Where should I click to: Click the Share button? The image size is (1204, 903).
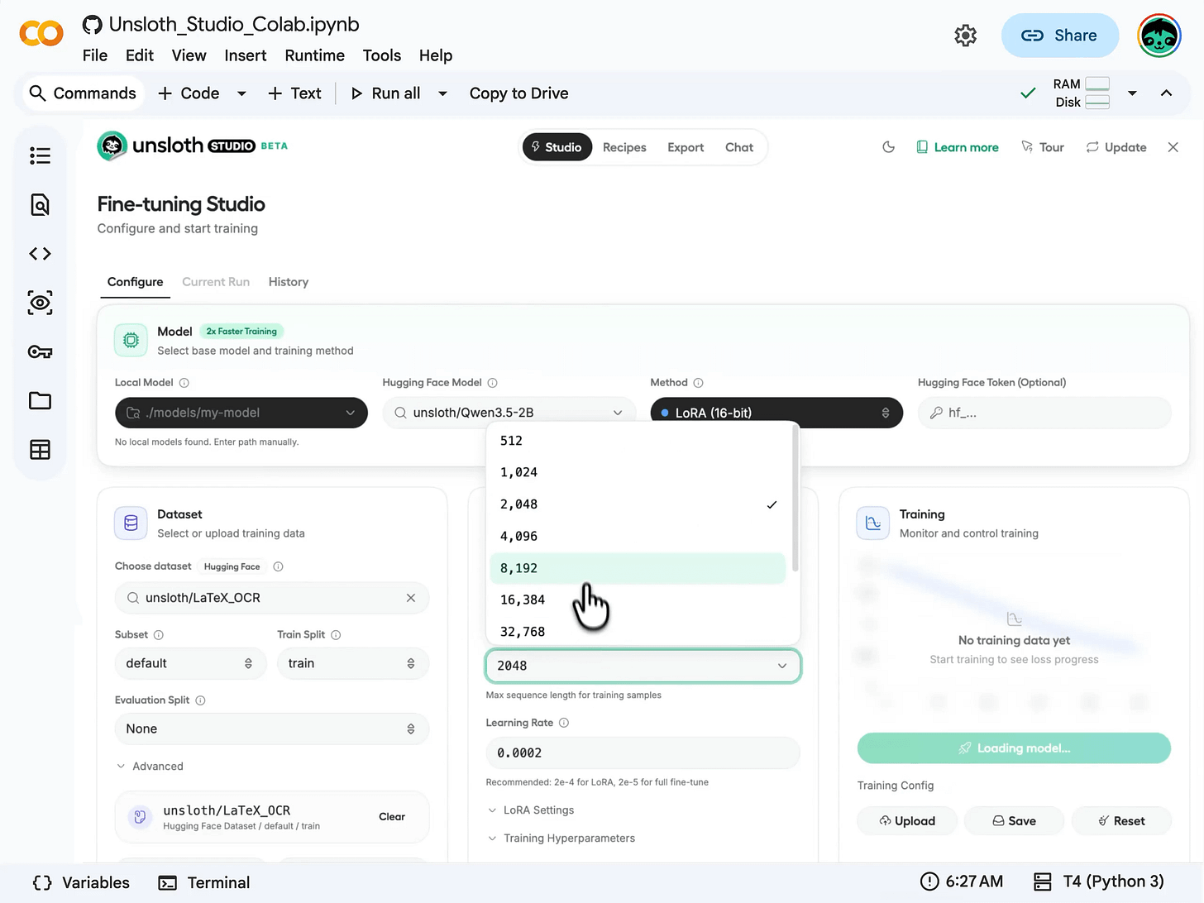pyautogui.click(x=1059, y=36)
